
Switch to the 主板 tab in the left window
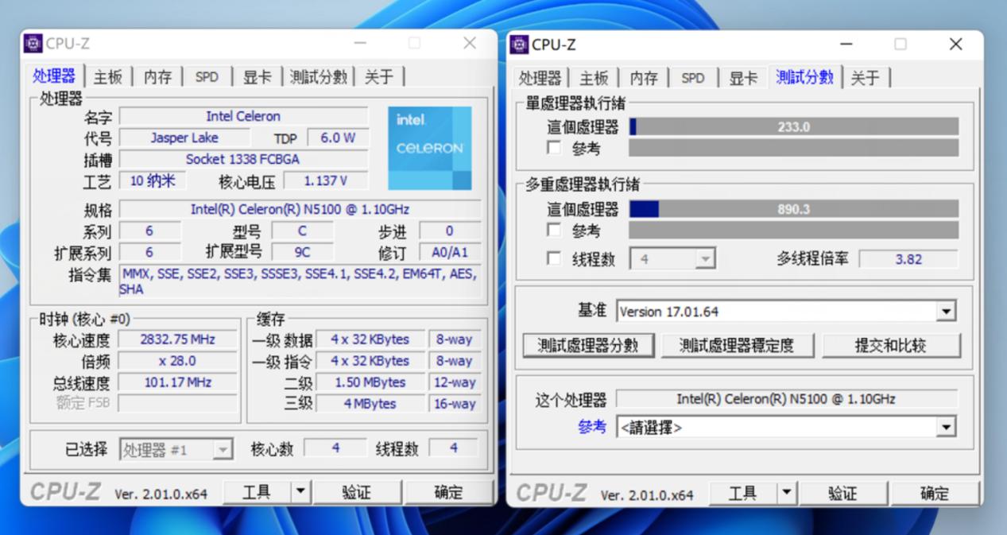pos(107,77)
